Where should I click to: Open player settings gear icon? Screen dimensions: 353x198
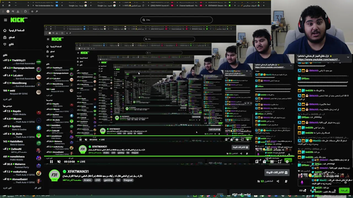coord(287,162)
